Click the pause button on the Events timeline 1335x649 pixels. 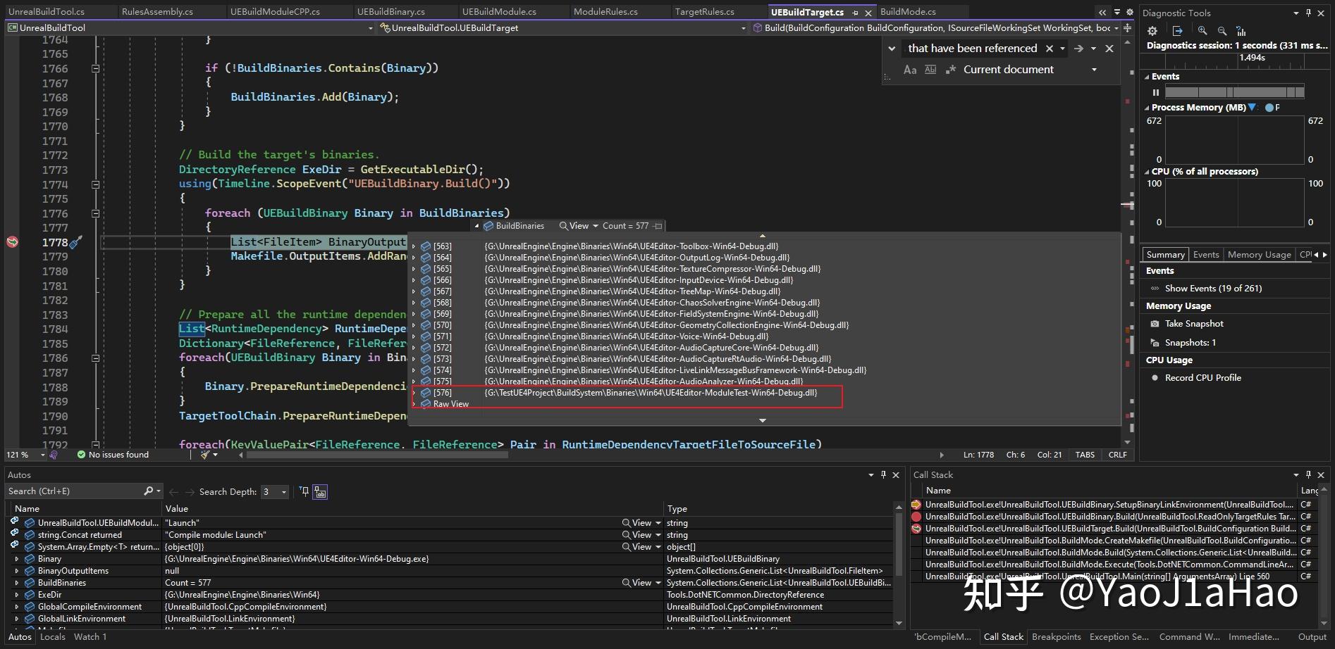point(1156,92)
